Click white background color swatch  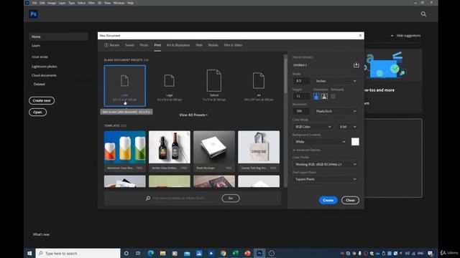point(355,142)
